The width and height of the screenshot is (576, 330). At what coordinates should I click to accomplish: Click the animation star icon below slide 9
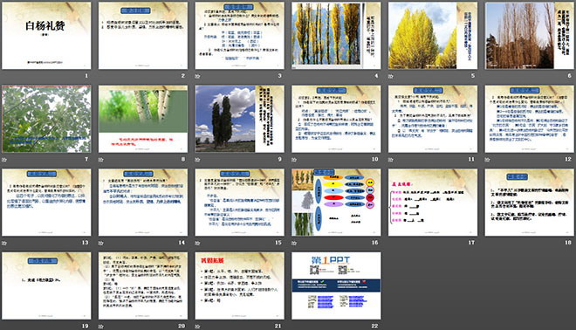coord(197,160)
